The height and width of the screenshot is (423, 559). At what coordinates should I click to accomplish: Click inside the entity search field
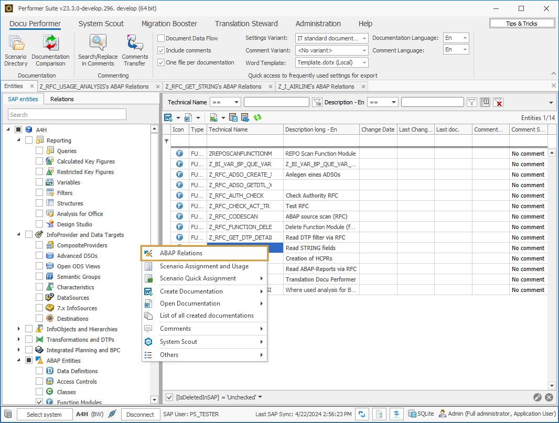point(67,114)
